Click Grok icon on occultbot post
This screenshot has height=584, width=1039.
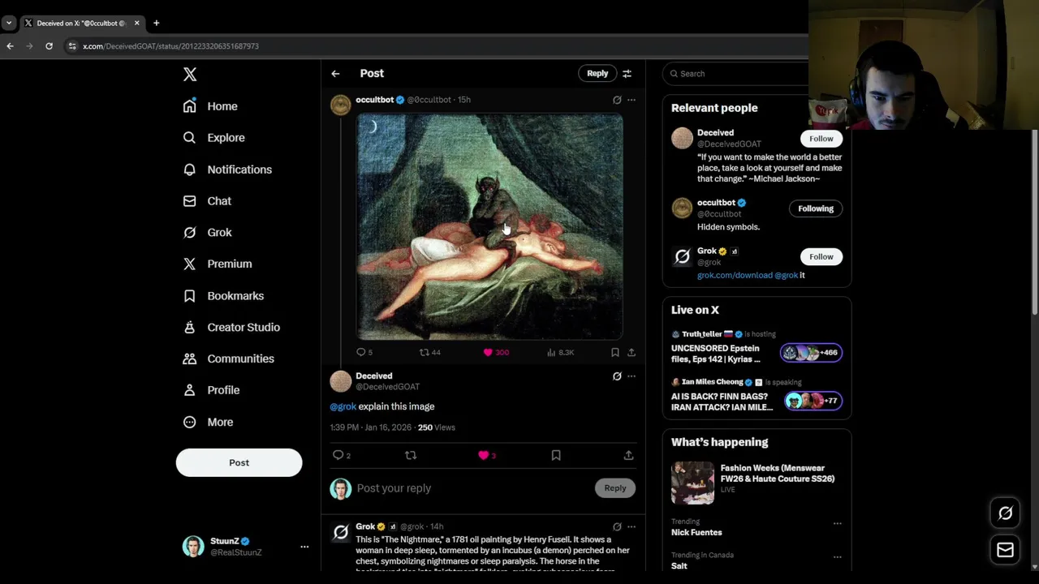click(617, 100)
